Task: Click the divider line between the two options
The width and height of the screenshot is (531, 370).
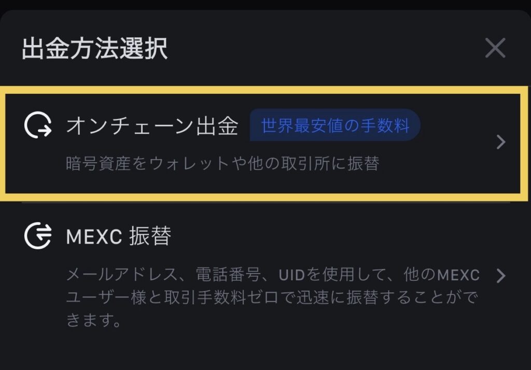Action: [265, 203]
